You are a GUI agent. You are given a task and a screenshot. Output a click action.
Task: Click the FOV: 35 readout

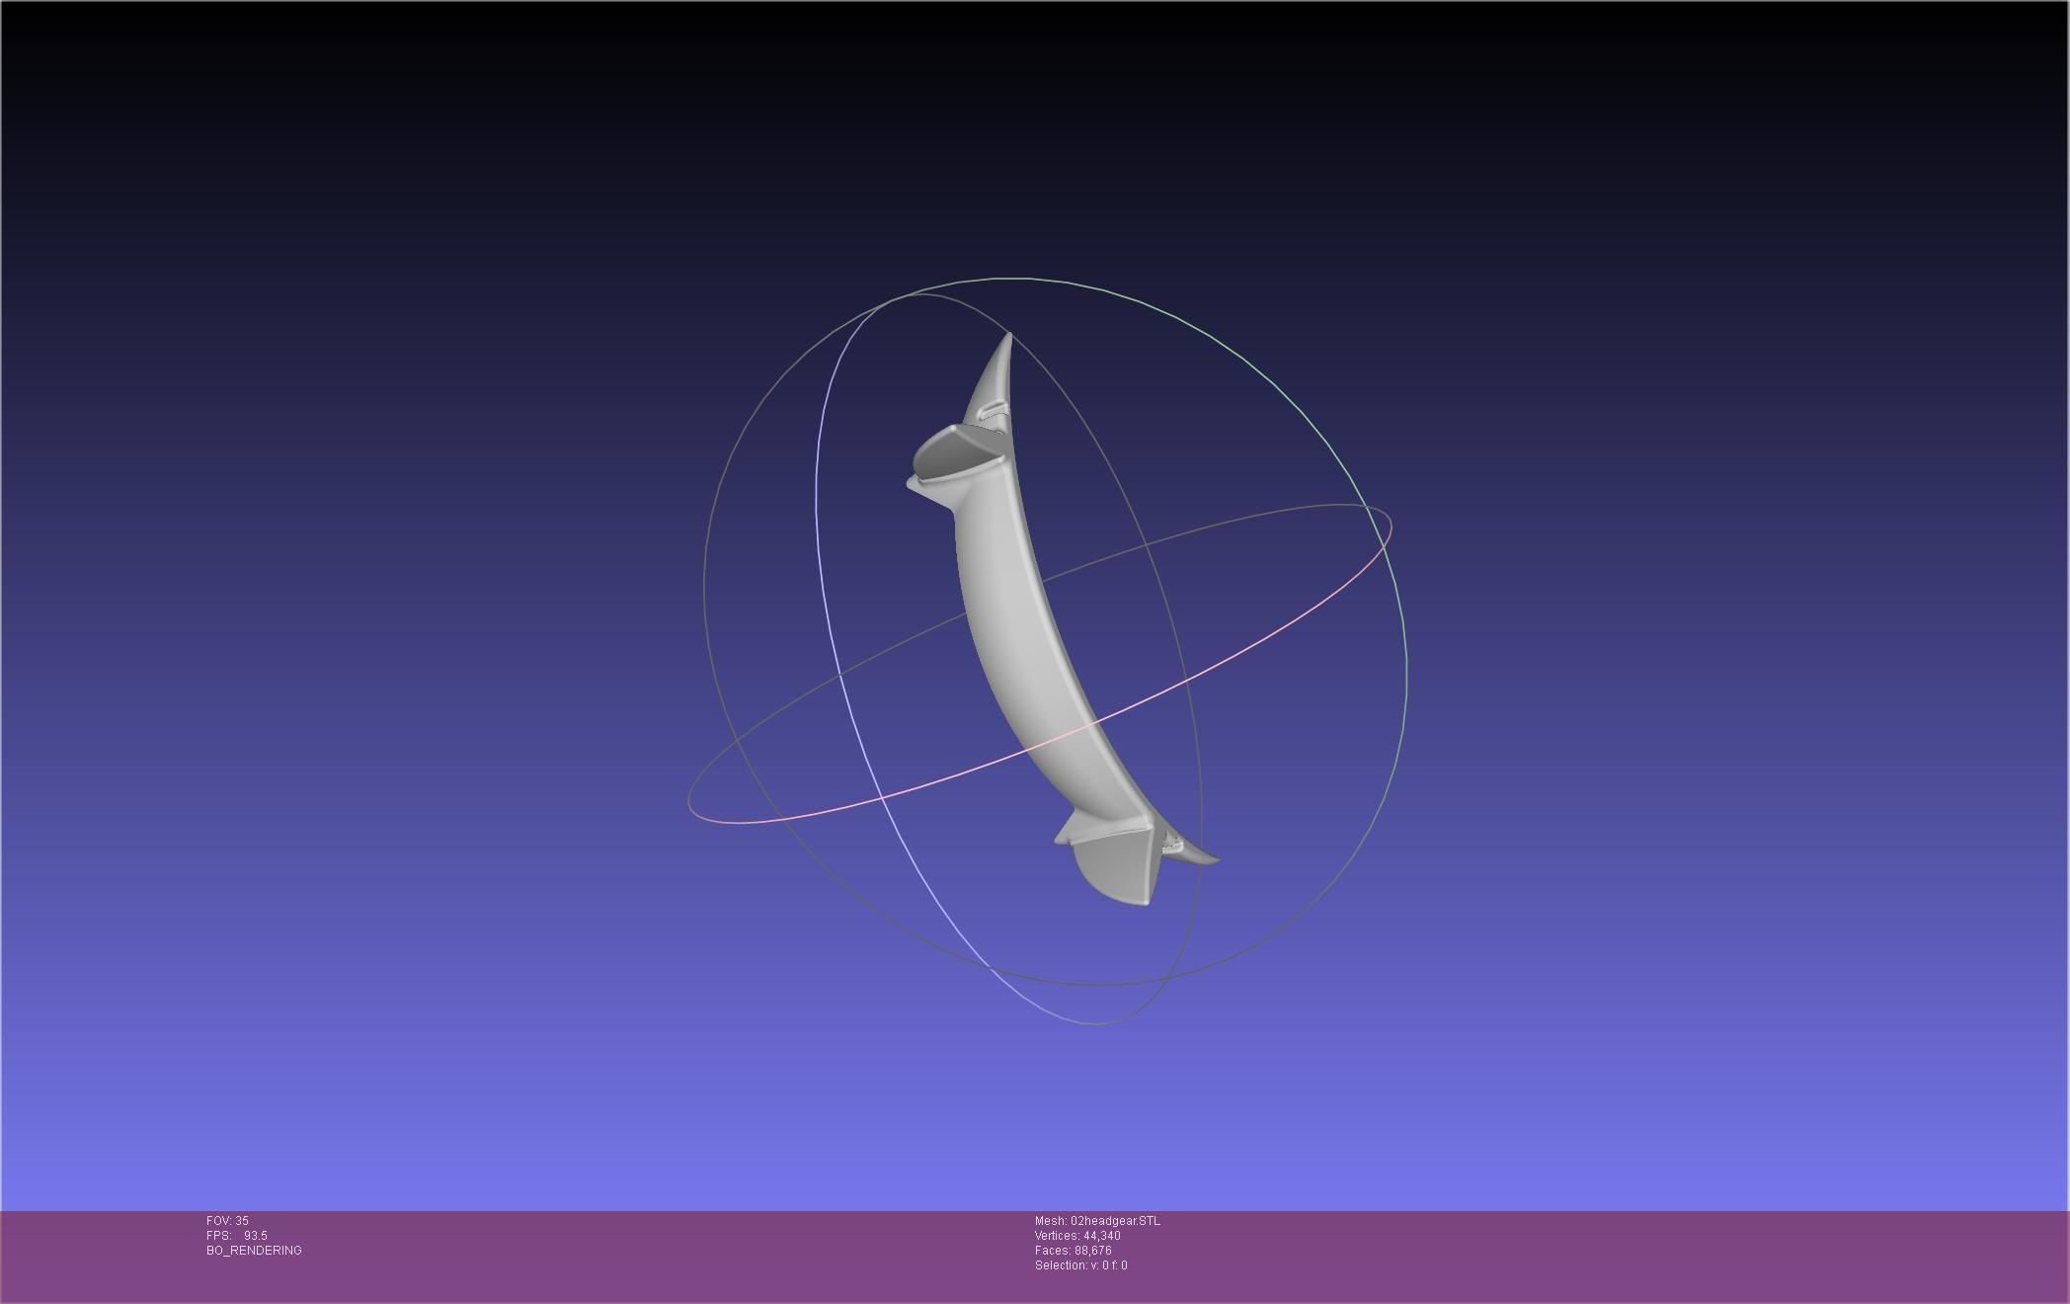click(227, 1221)
